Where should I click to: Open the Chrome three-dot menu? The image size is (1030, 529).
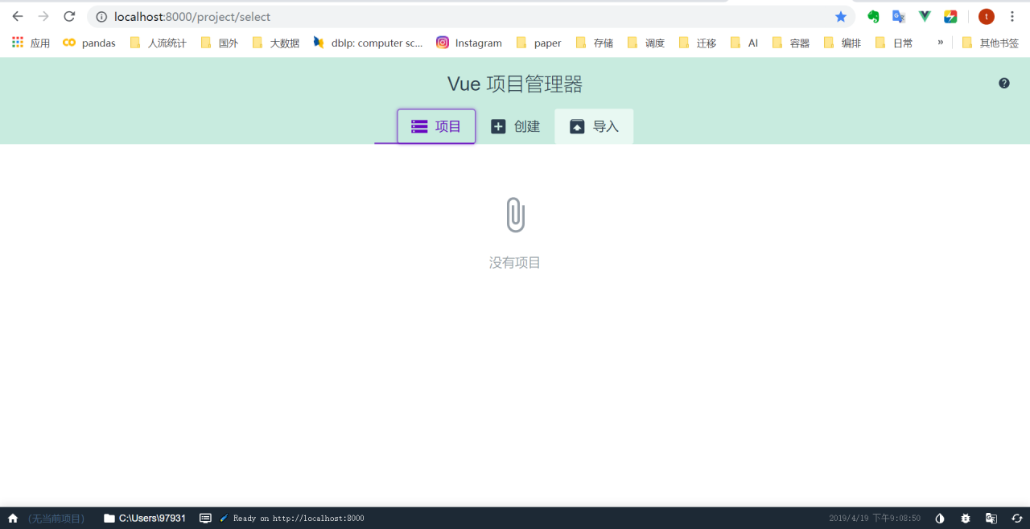point(1012,16)
